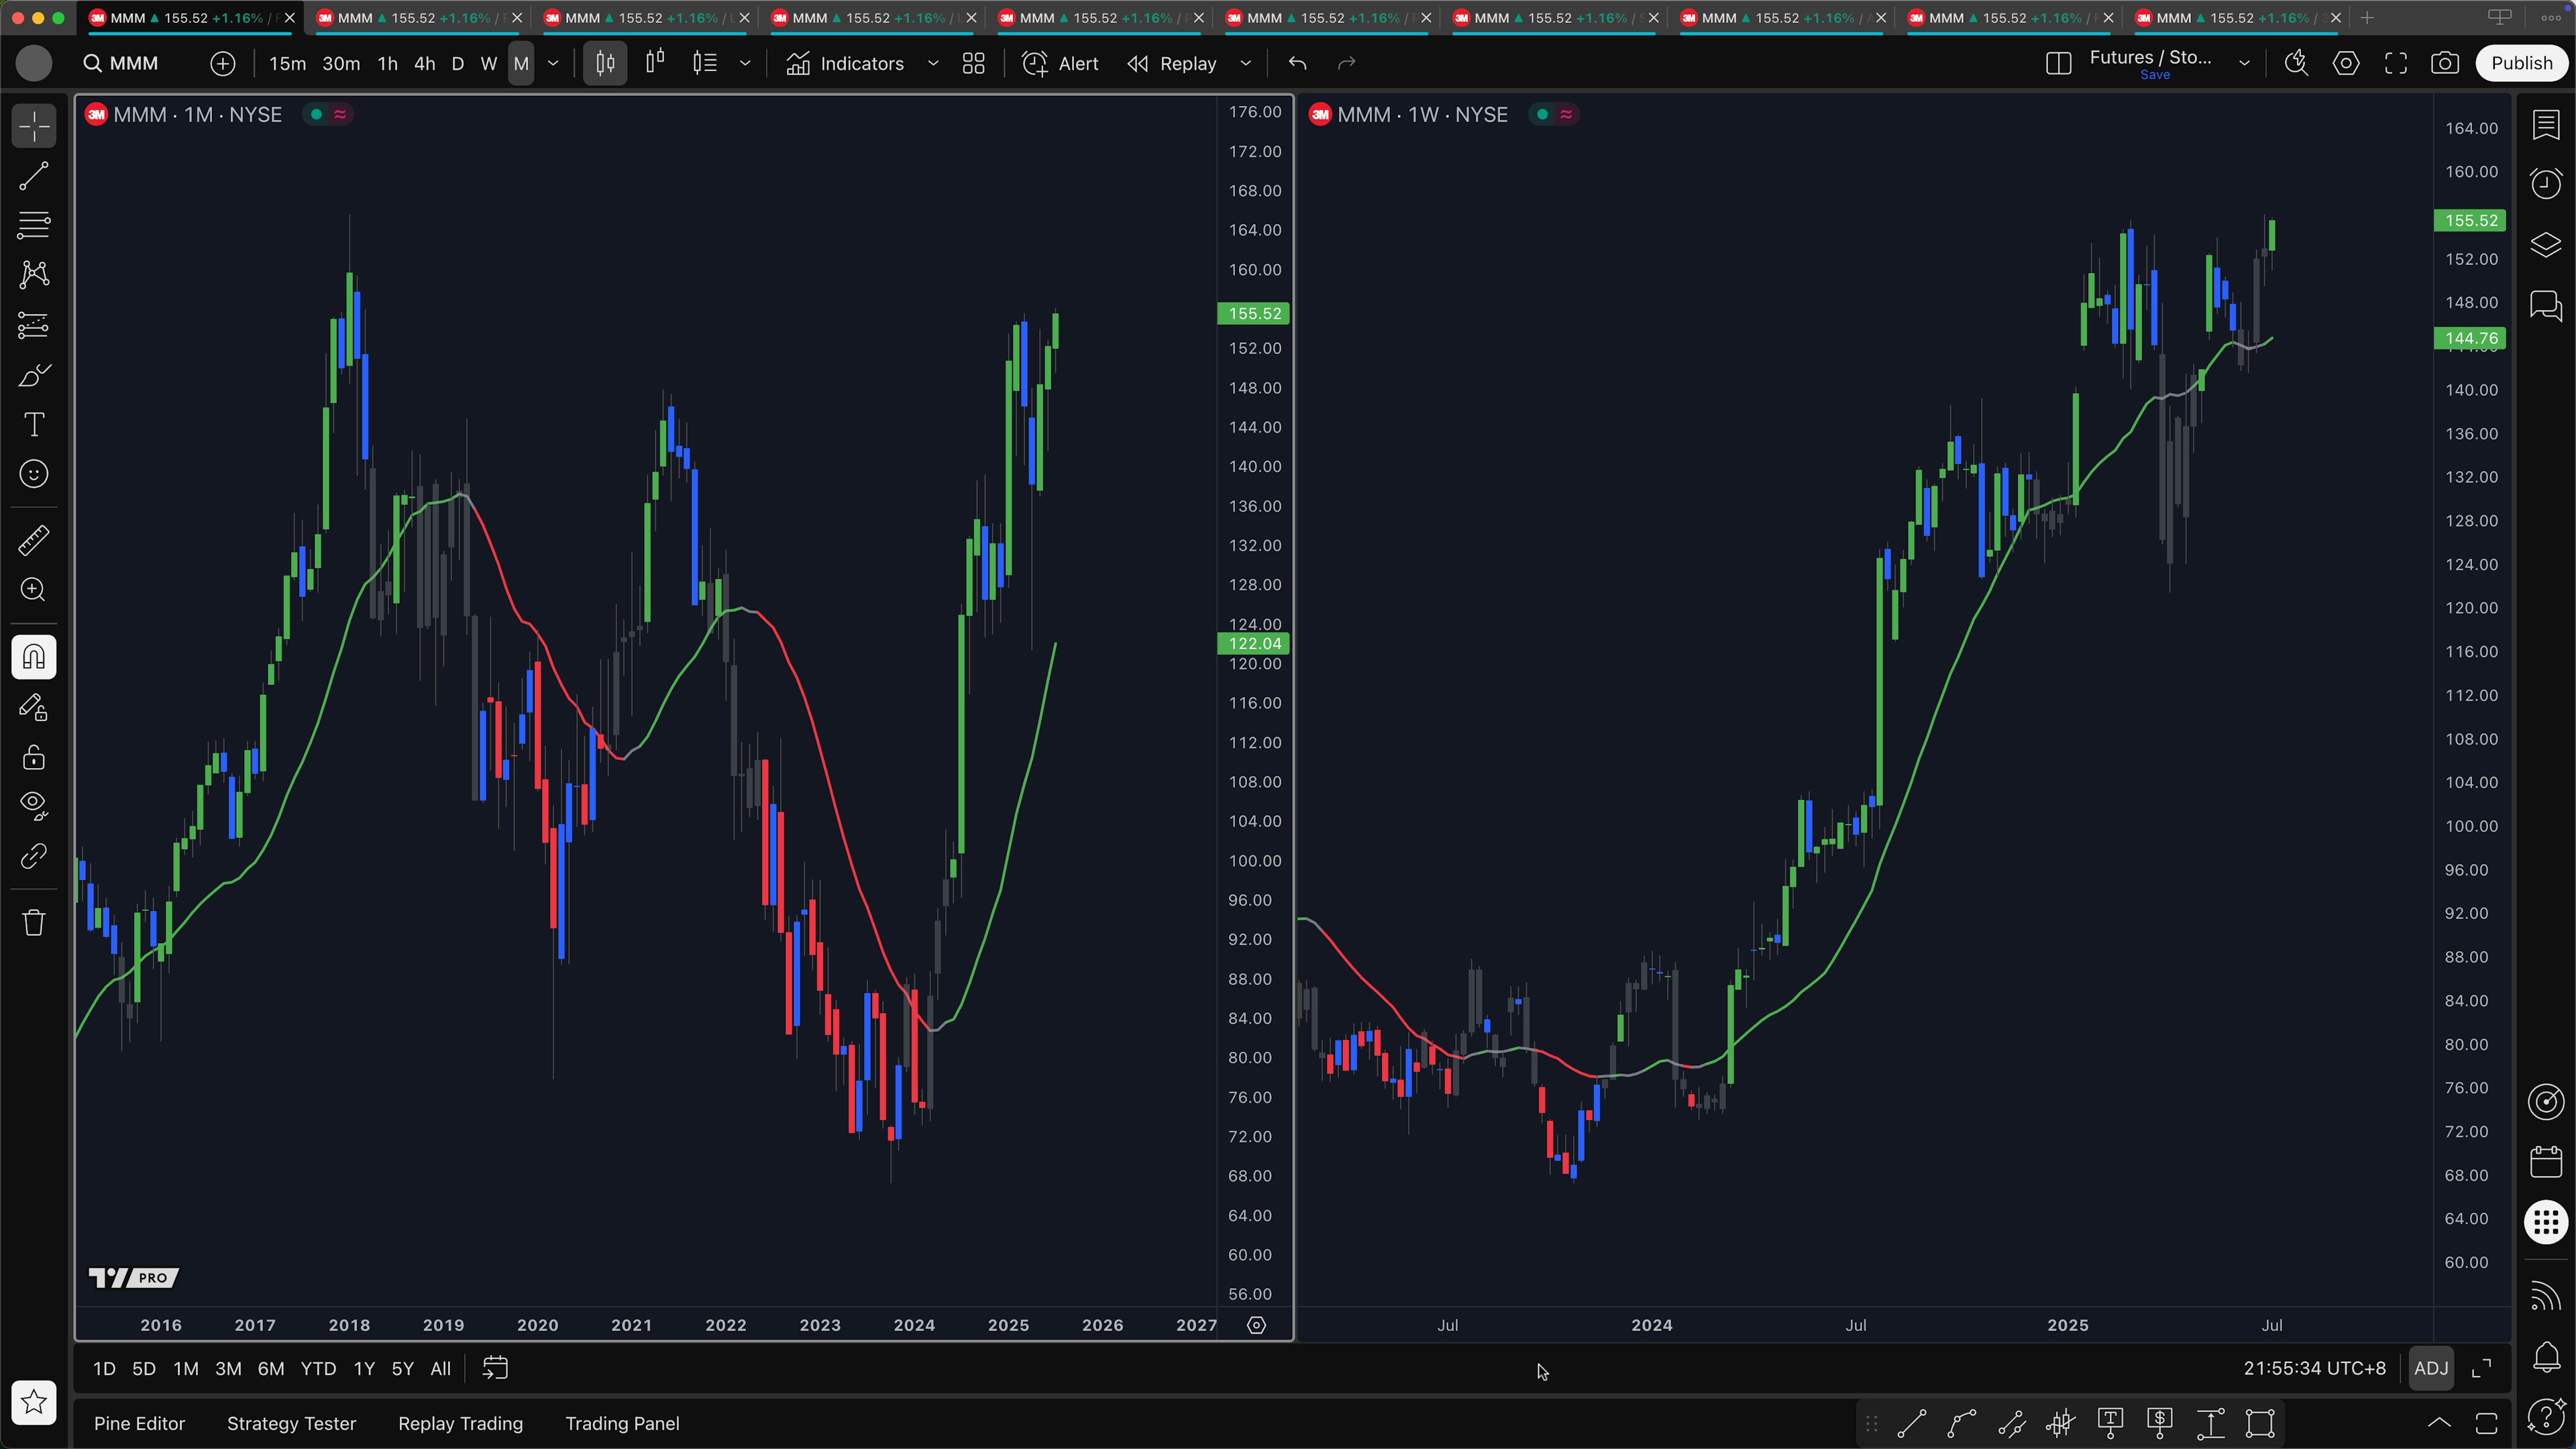Select the text annotation tool
The width and height of the screenshot is (2576, 1449).
[x=34, y=424]
